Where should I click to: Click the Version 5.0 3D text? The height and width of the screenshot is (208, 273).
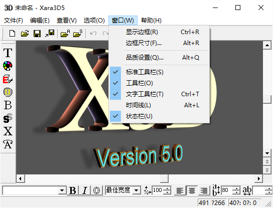click(x=139, y=156)
